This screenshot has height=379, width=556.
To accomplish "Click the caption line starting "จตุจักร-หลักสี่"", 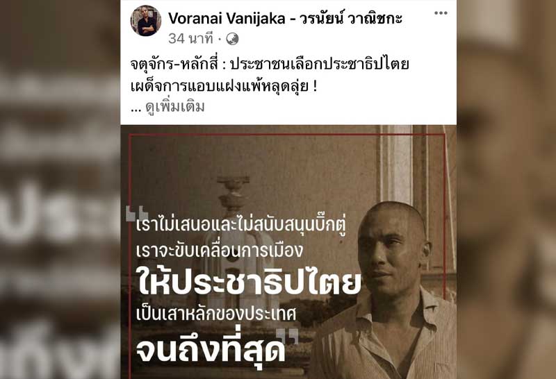I will pyautogui.click(x=270, y=65).
